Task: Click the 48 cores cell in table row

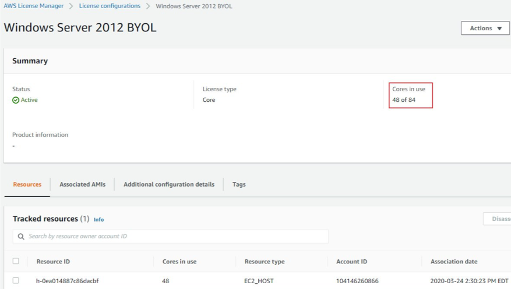Action: (165, 281)
